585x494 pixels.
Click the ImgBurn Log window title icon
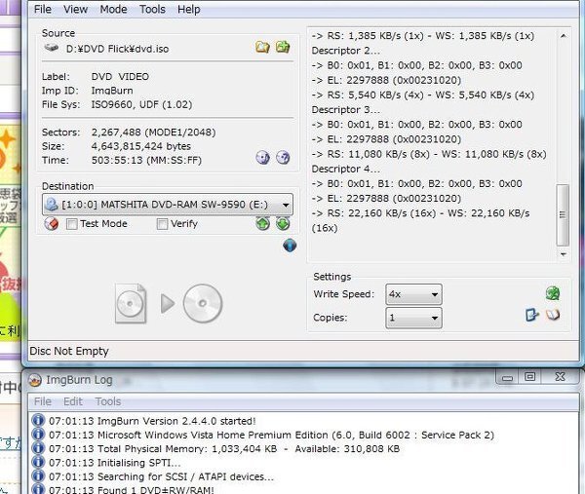tap(35, 380)
